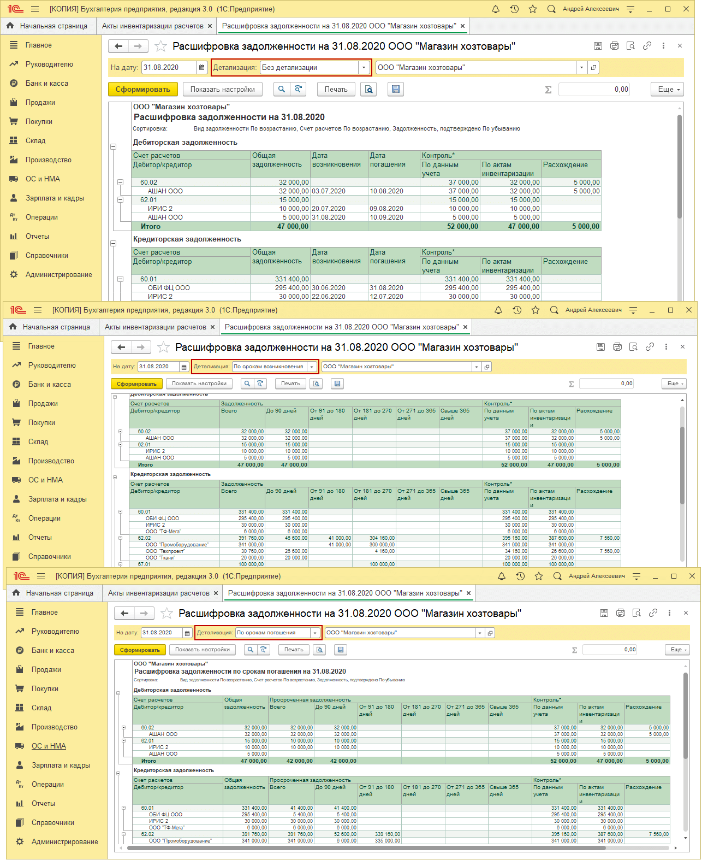Open Начальная страница tab in bottom window
The image size is (702, 860).
click(53, 593)
